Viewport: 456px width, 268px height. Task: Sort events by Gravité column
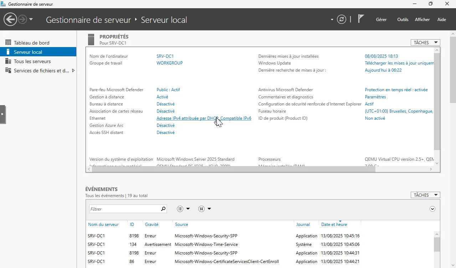tap(152, 225)
